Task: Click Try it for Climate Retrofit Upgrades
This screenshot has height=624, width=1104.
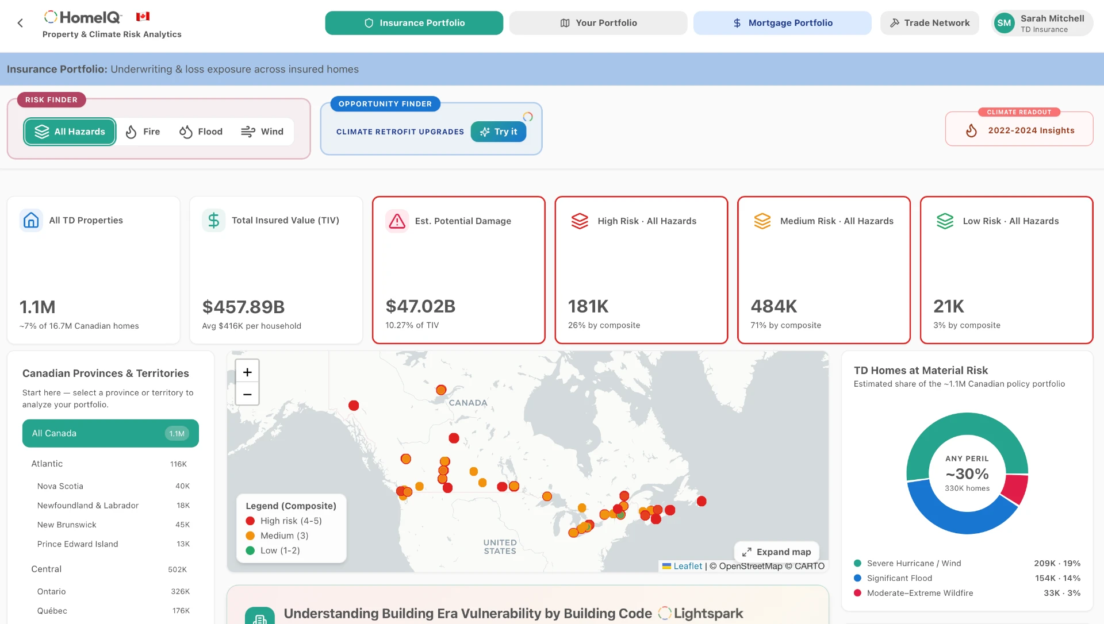Action: (498, 132)
